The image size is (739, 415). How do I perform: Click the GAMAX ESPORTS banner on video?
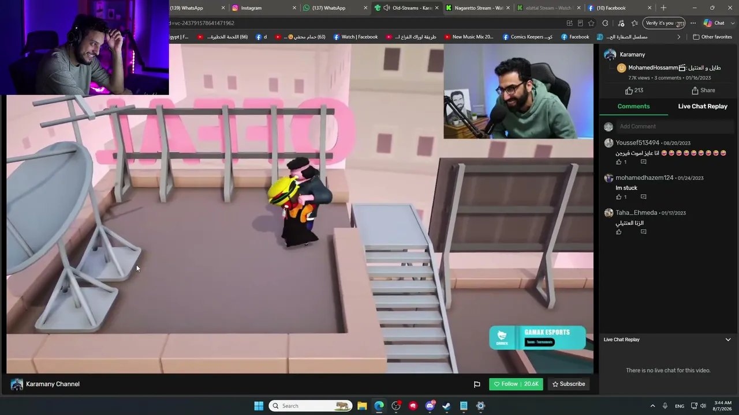538,338
